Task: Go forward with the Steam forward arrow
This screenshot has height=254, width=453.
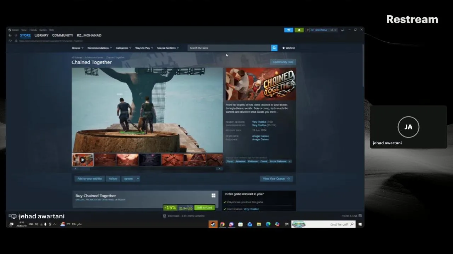Action: pos(16,35)
